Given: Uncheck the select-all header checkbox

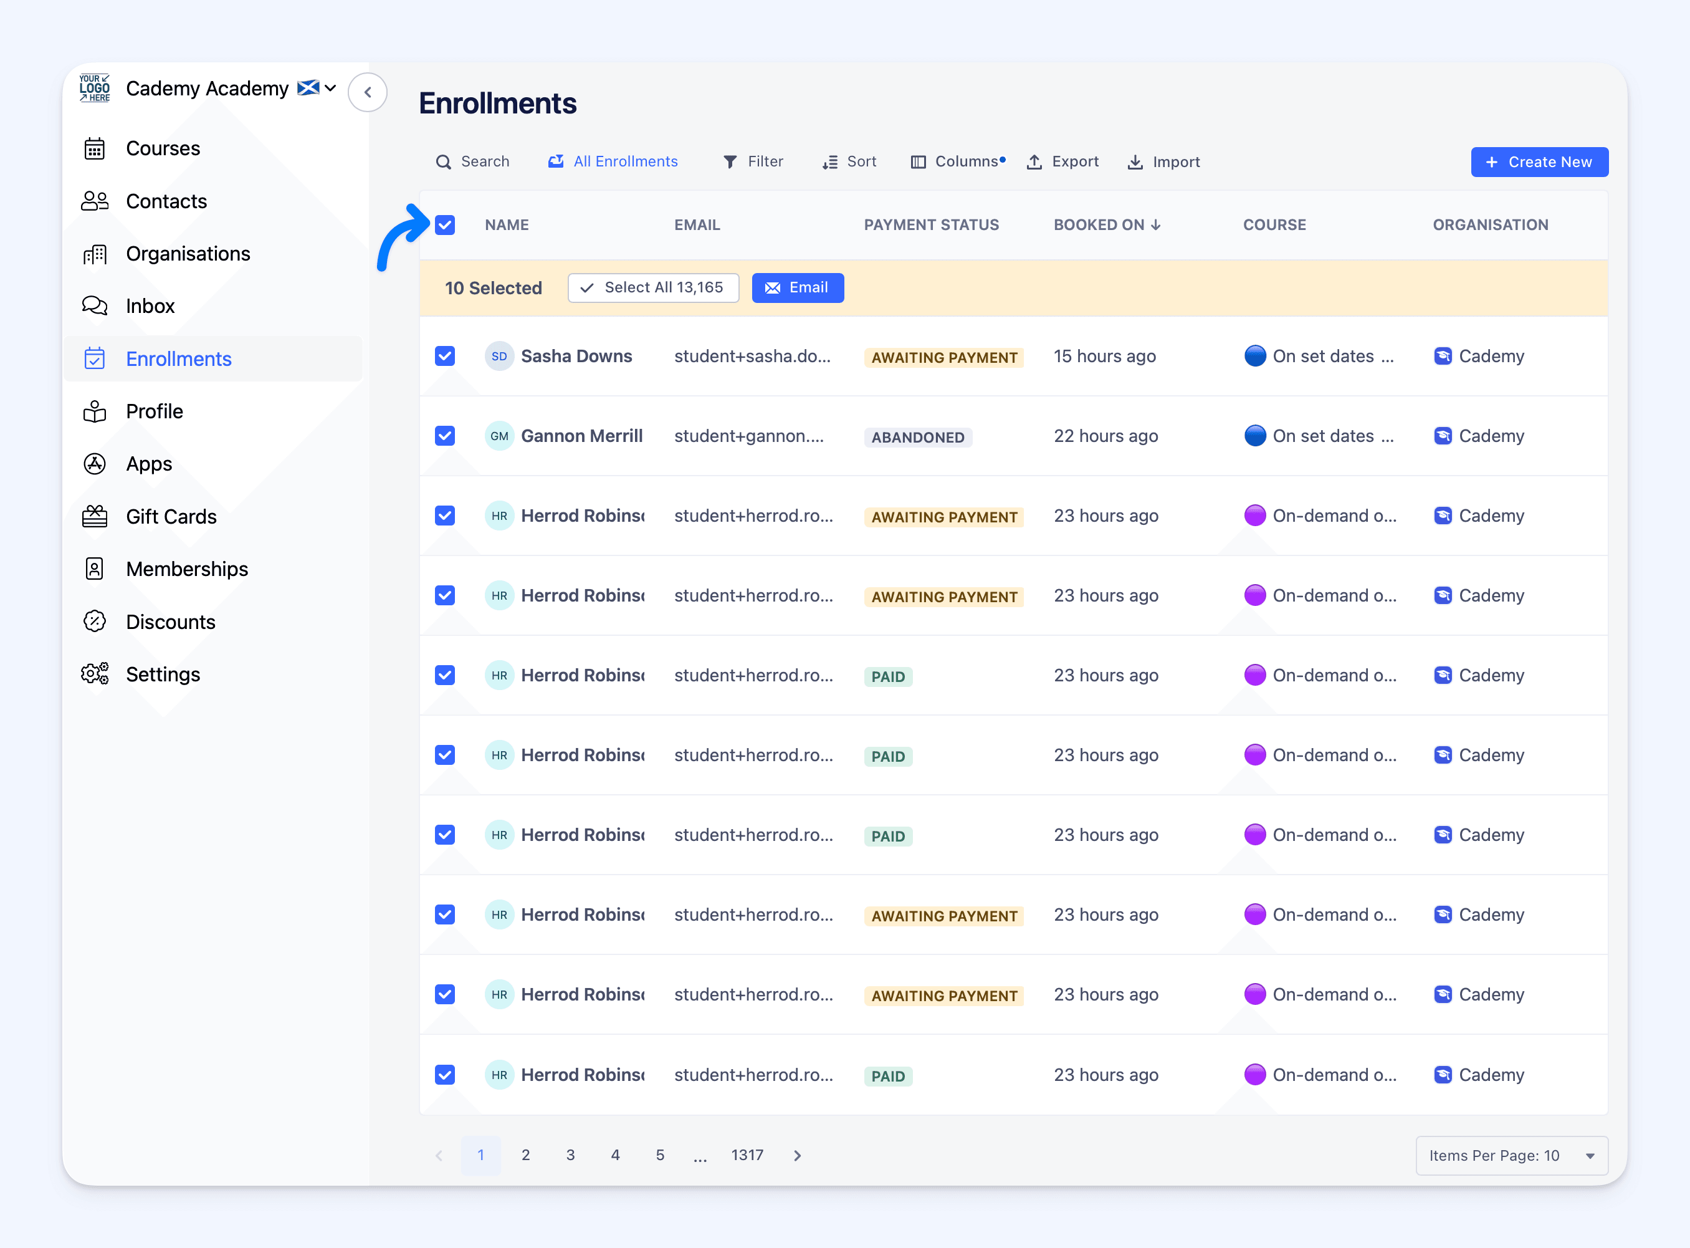Looking at the screenshot, I should 445,224.
